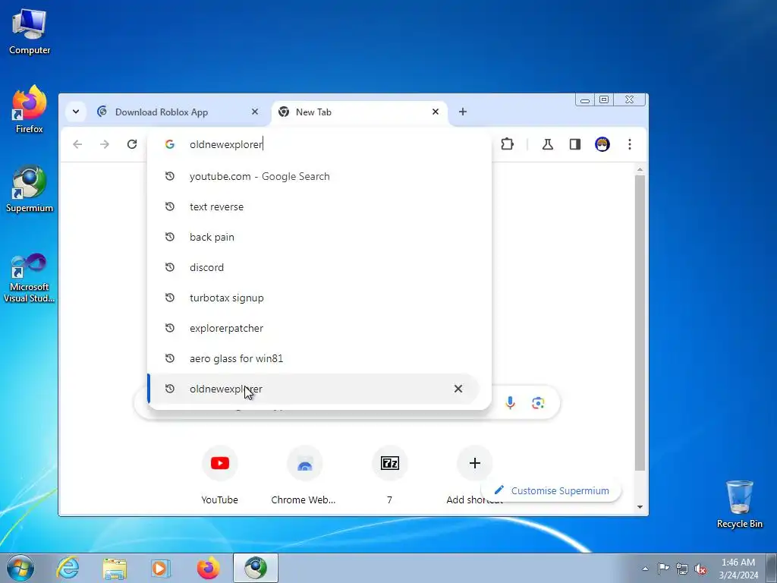The width and height of the screenshot is (777, 583).
Task: Click the Add shortcut plus tile
Action: coord(475,463)
